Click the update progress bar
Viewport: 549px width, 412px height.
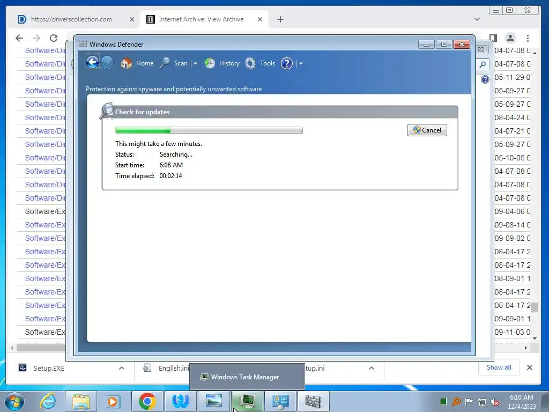(x=209, y=130)
